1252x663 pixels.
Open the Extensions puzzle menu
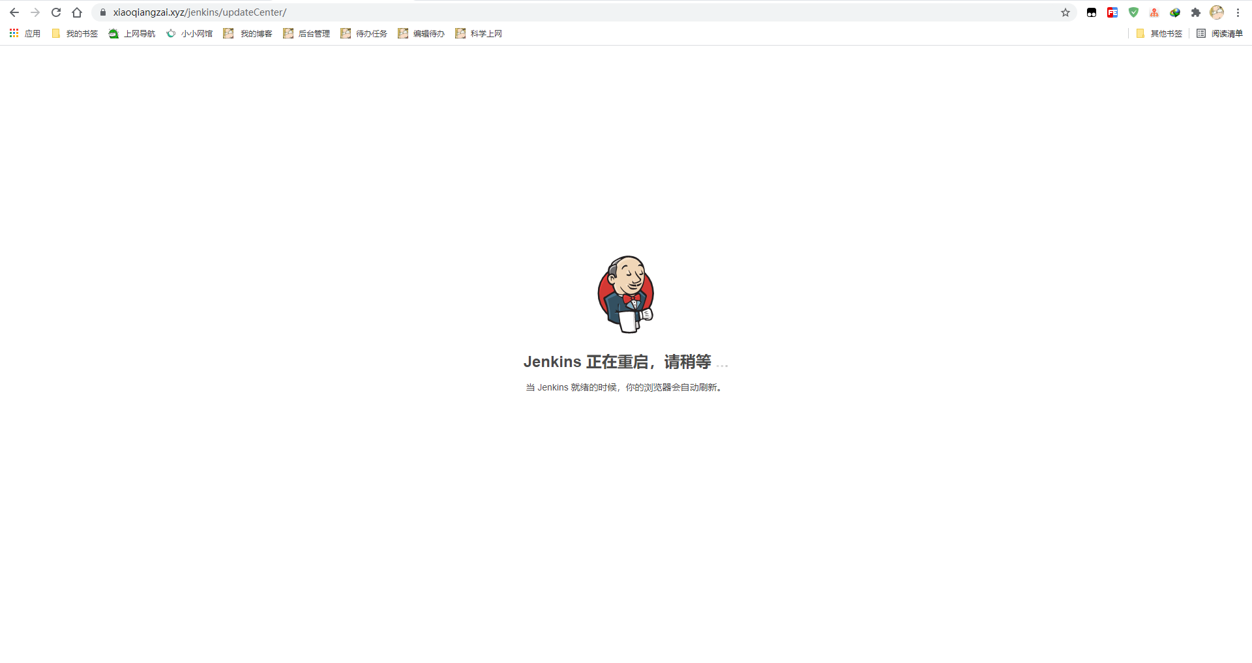[x=1196, y=12]
